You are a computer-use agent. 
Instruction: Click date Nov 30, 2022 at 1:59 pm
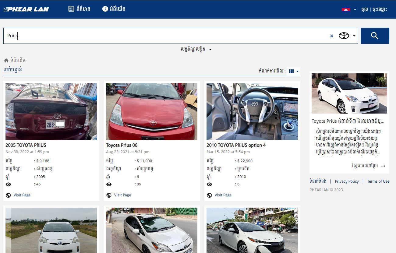27,152
